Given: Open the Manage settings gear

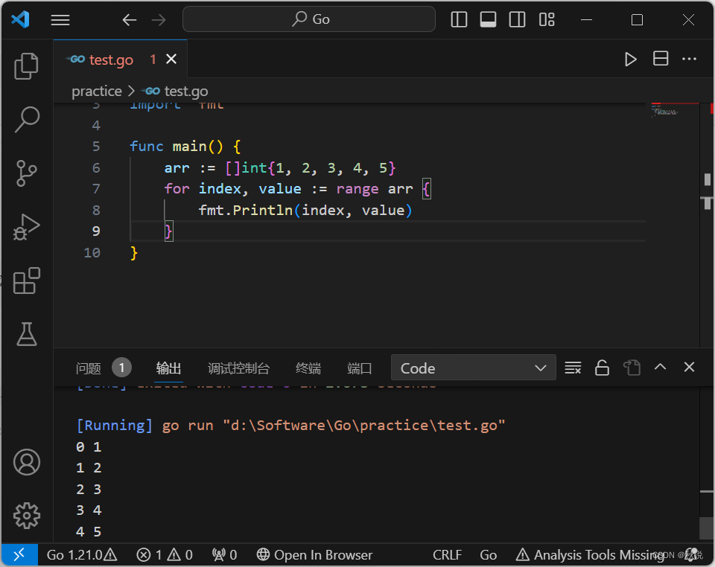Looking at the screenshot, I should [27, 516].
